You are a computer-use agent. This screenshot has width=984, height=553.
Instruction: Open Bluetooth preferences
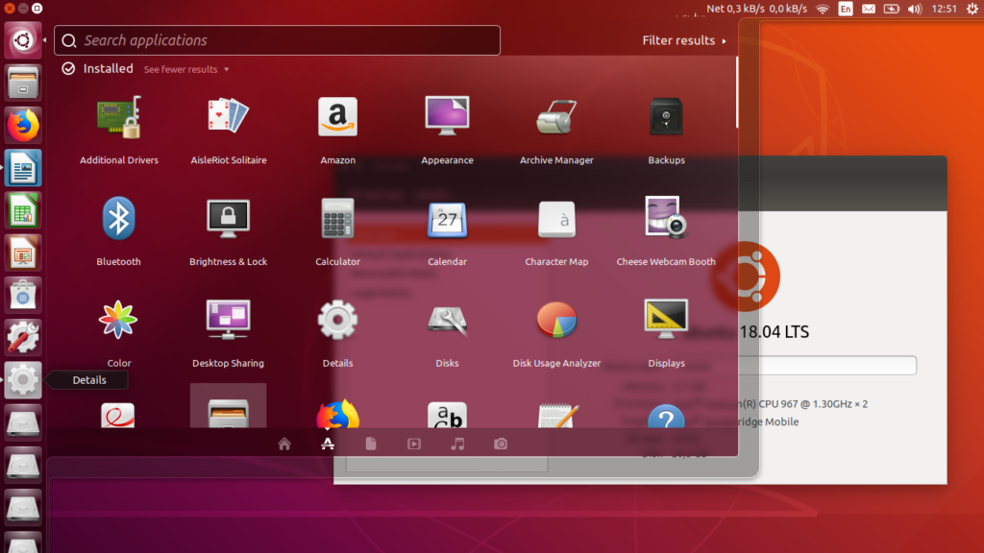click(118, 221)
